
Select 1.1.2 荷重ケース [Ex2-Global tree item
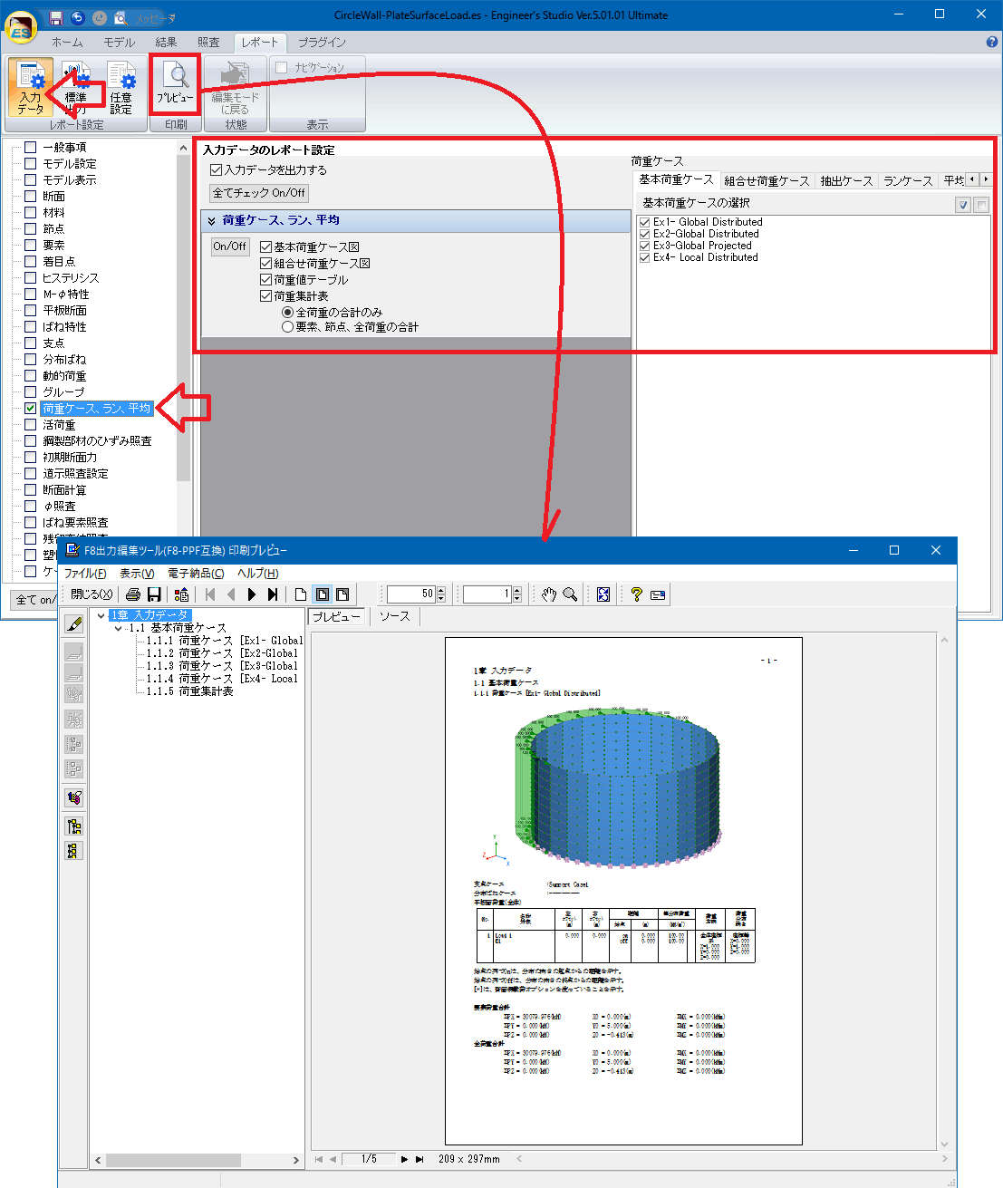[222, 653]
